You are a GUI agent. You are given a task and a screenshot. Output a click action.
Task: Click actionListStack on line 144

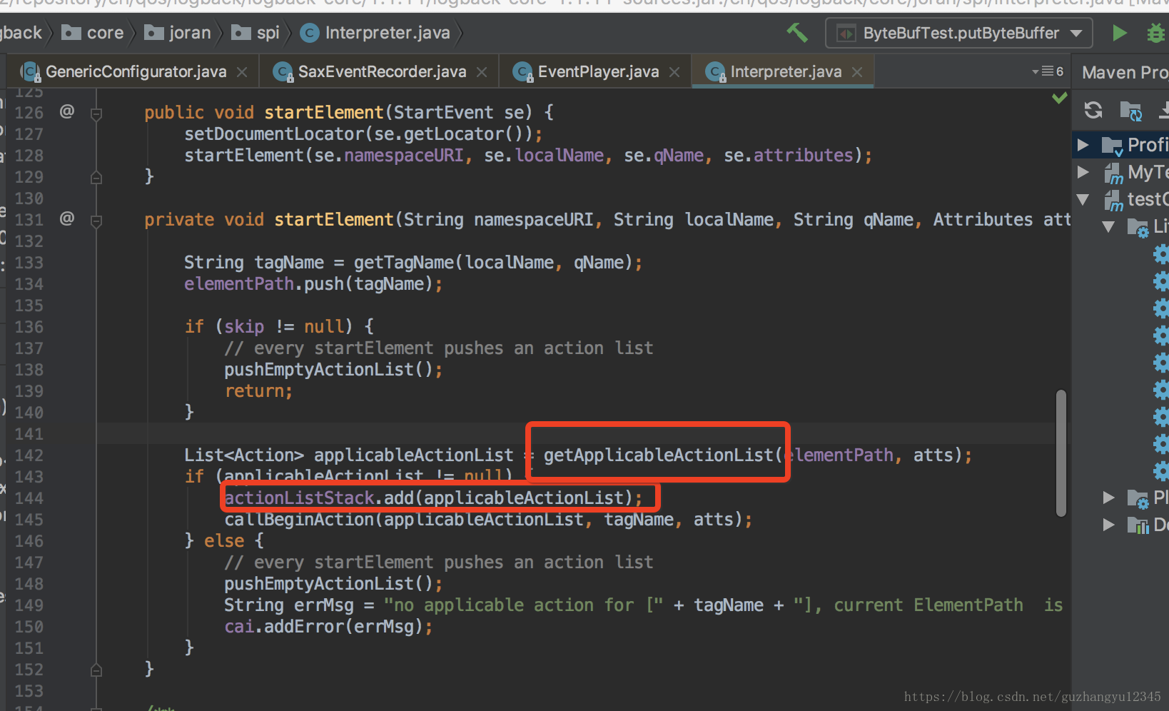[x=300, y=498]
